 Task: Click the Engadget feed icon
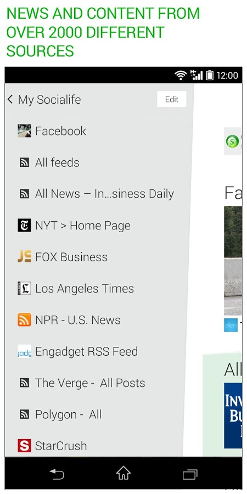pos(24,351)
